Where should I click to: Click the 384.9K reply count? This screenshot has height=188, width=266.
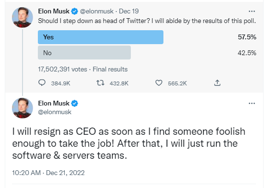coord(60,83)
